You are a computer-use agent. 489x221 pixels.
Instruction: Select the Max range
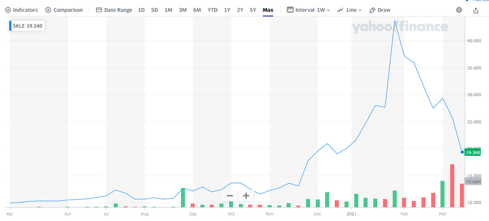coord(268,10)
